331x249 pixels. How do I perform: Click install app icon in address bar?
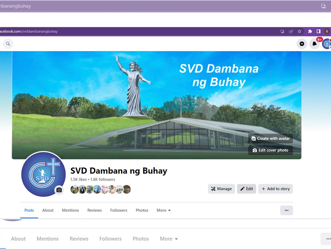(282, 32)
